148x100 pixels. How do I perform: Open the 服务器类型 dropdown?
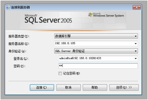[96, 36]
